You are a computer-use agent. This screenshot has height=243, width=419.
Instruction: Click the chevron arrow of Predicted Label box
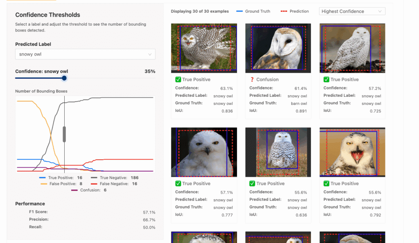click(x=150, y=54)
